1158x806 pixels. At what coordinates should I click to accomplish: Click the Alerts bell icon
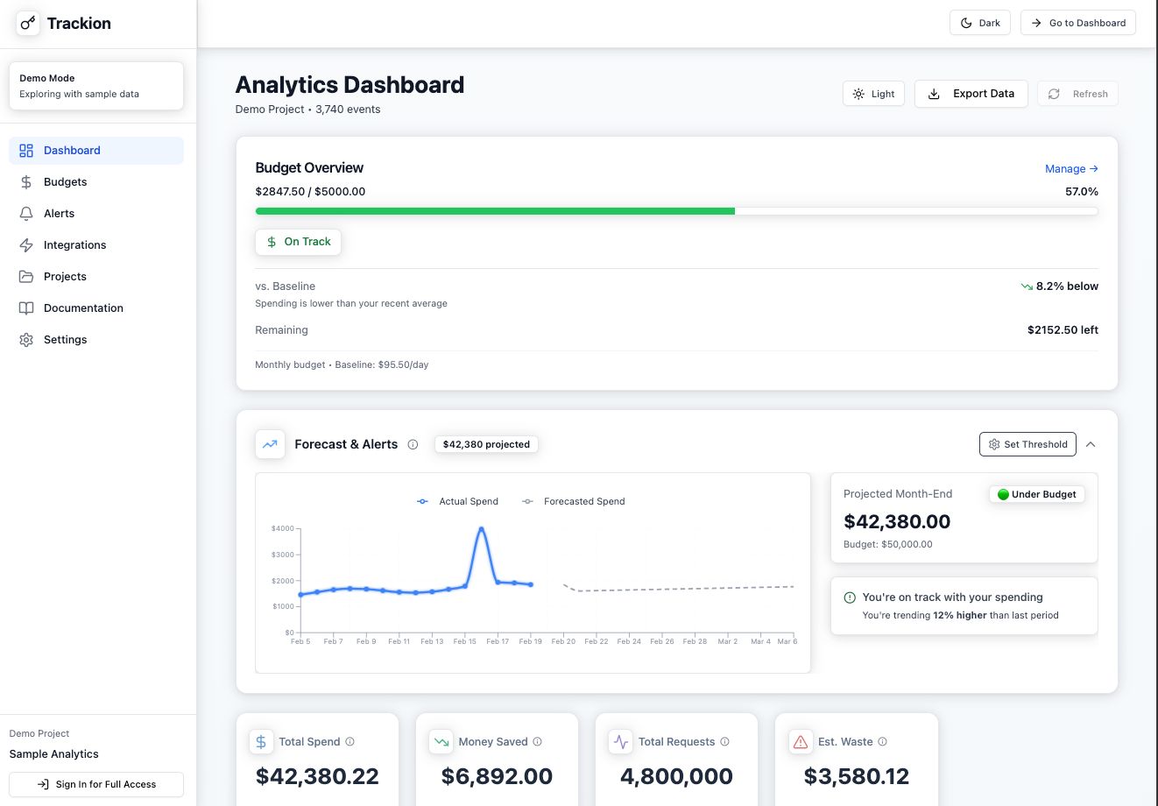coord(26,213)
